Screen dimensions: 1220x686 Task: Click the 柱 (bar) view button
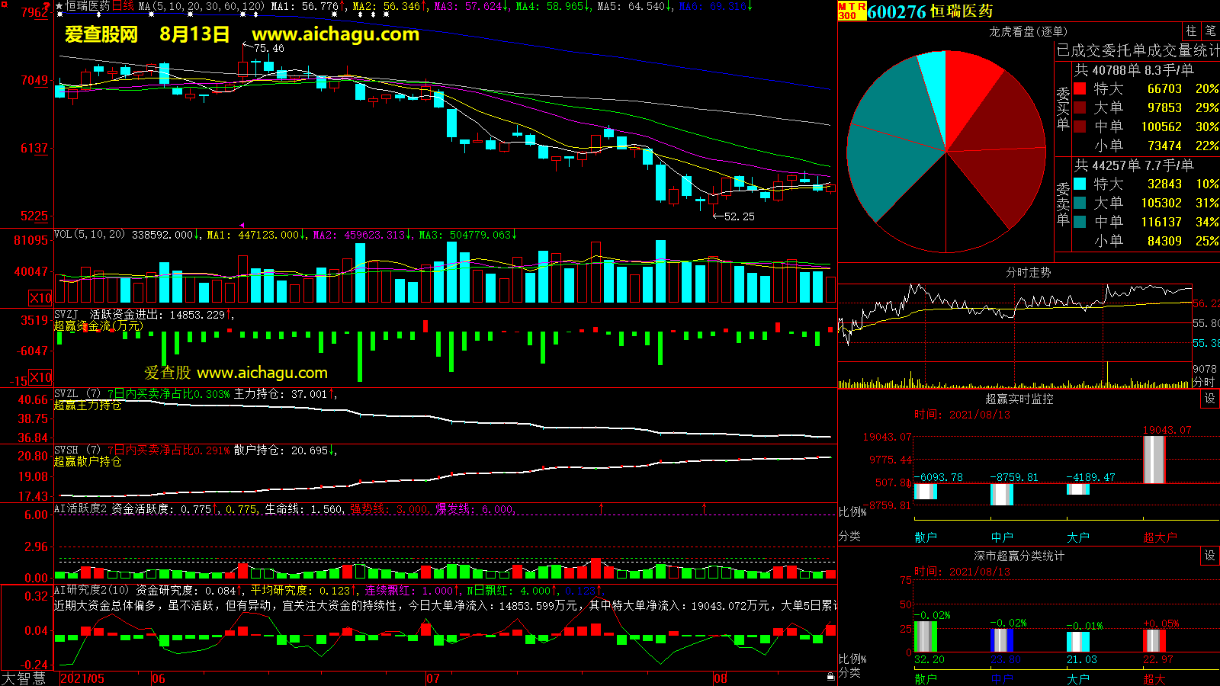coord(1191,31)
